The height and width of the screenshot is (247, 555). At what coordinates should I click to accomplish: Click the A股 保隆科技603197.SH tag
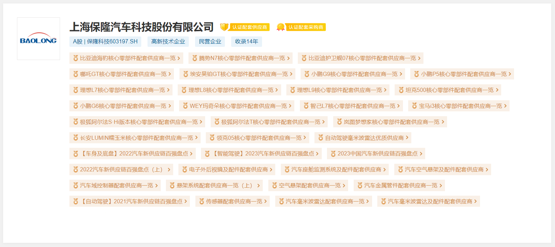[105, 42]
